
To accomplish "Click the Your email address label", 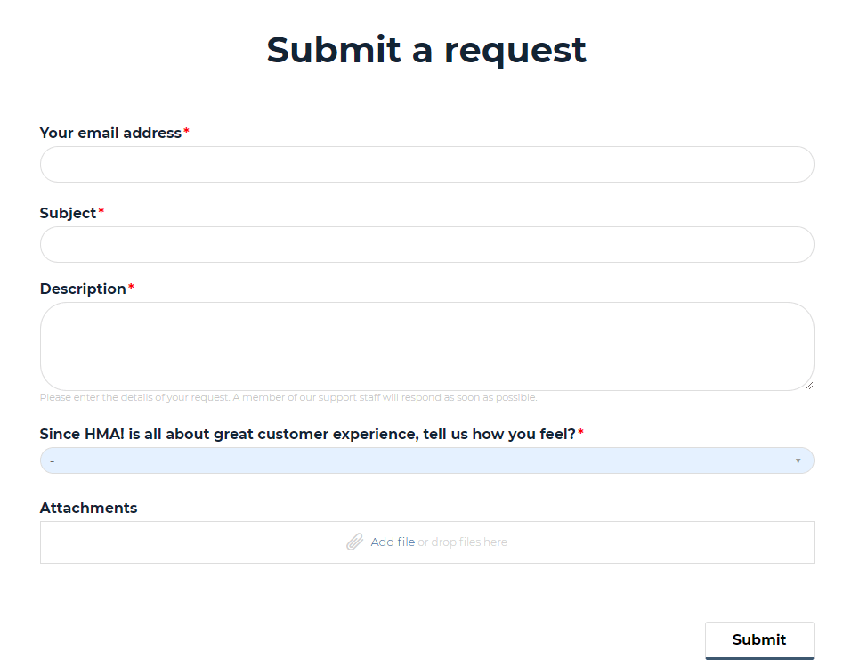I will tap(110, 133).
